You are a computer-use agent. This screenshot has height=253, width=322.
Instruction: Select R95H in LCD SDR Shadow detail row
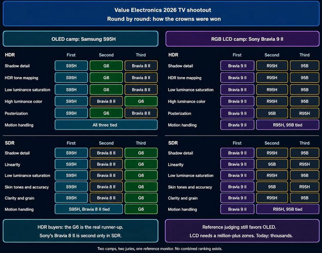272,153
